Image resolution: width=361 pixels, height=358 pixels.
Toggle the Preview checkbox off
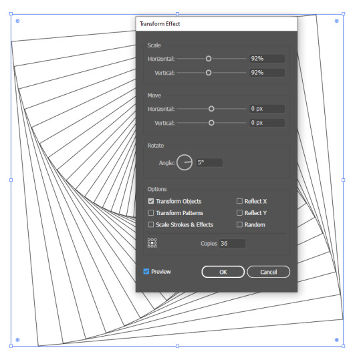click(x=146, y=271)
